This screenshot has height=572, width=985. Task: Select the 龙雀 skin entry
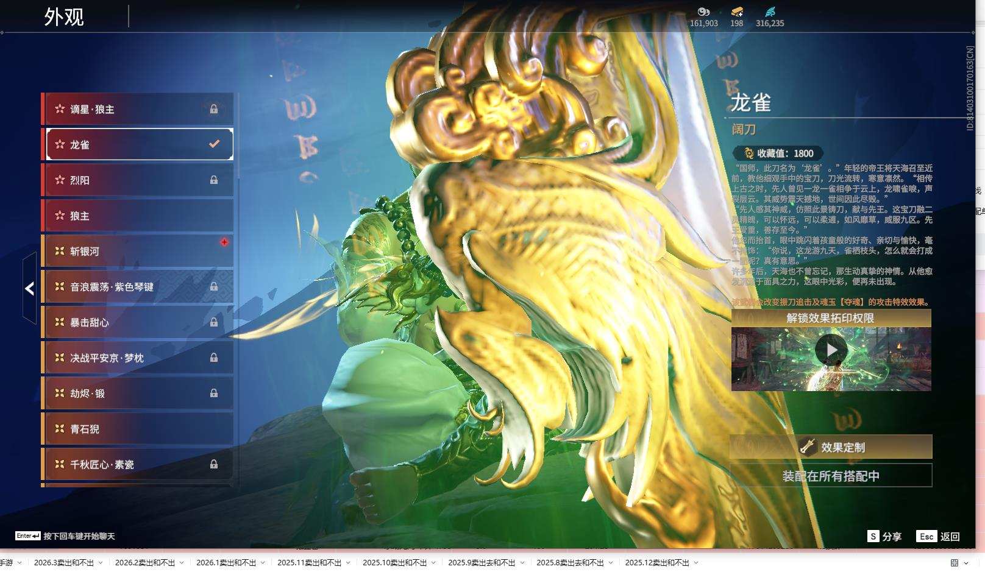tap(140, 144)
